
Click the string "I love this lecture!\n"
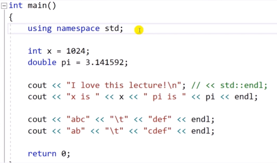coord(124,86)
